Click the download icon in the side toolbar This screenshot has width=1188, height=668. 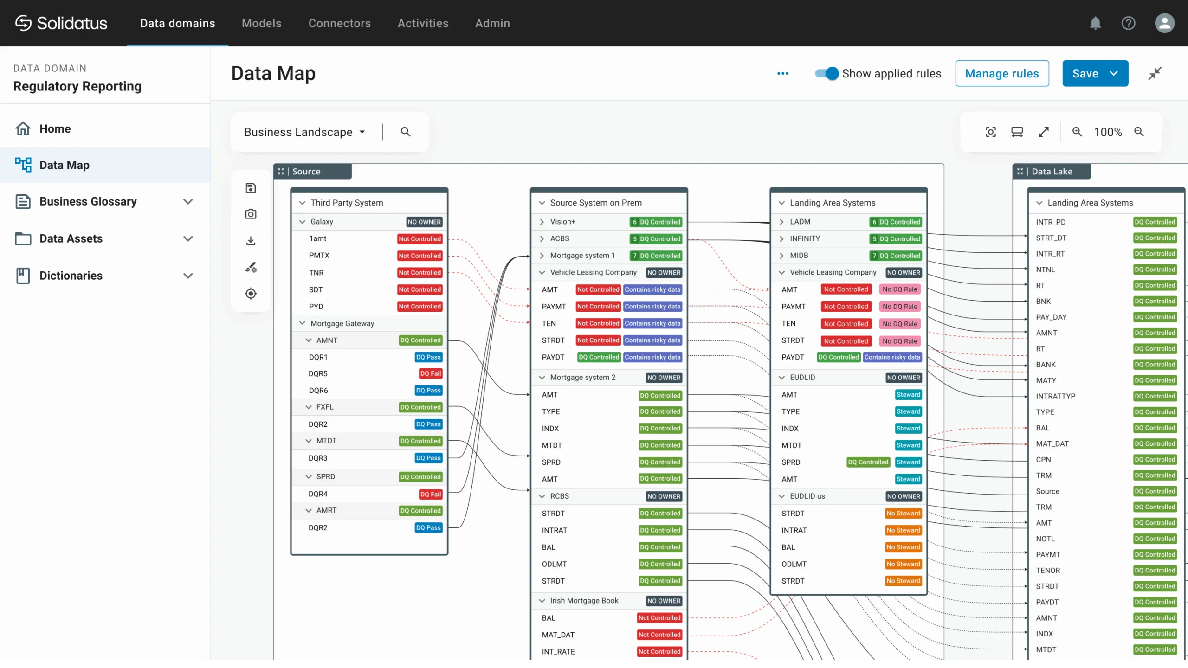[251, 240]
